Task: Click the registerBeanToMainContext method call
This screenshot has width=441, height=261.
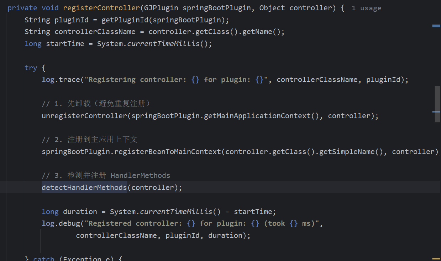Action: click(x=170, y=152)
